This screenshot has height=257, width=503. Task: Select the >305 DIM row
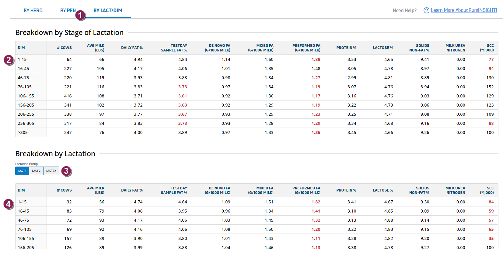(23, 132)
